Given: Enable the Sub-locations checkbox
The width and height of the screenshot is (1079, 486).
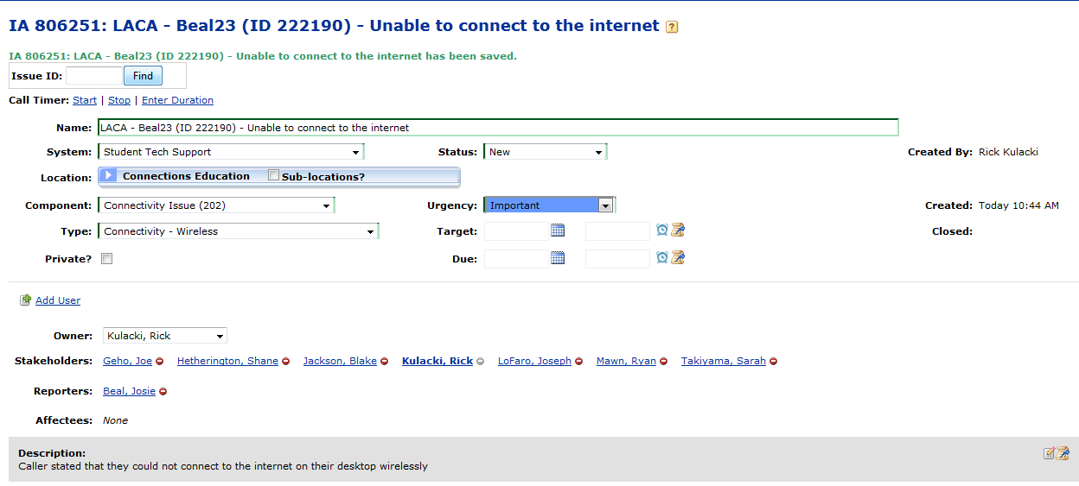Looking at the screenshot, I should point(274,175).
